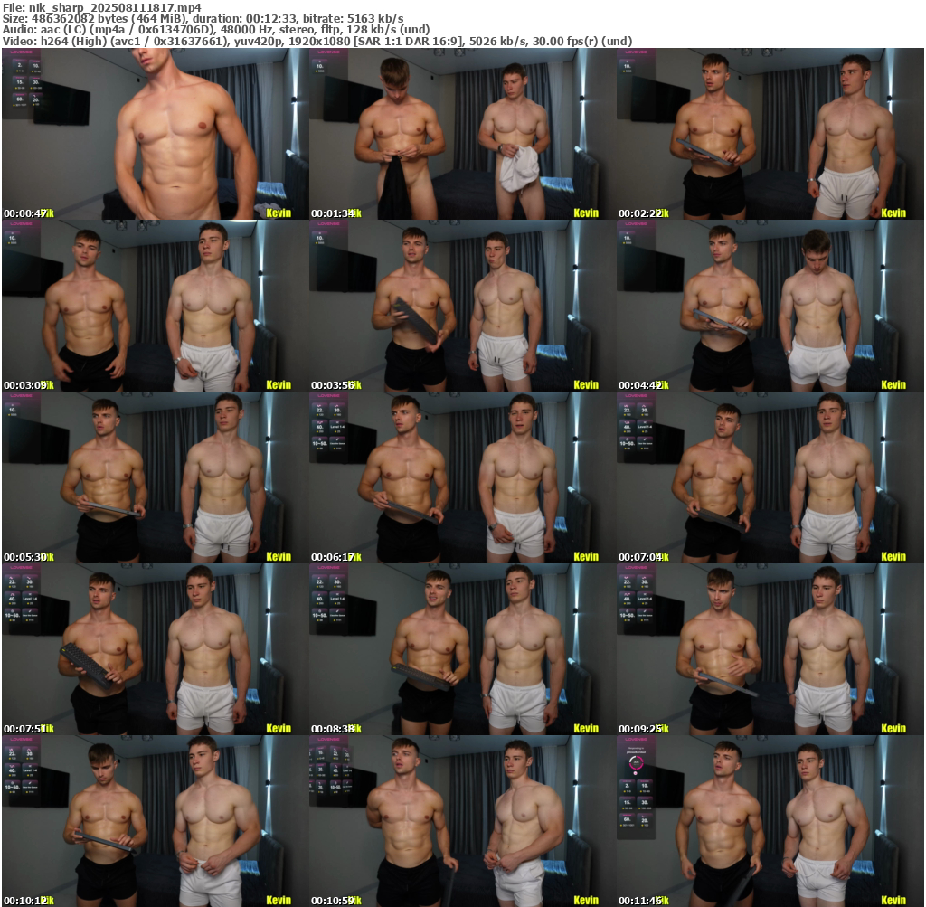Click the file name nik_sharp_202508111817.mp4
926x907 pixels.
tap(101, 7)
